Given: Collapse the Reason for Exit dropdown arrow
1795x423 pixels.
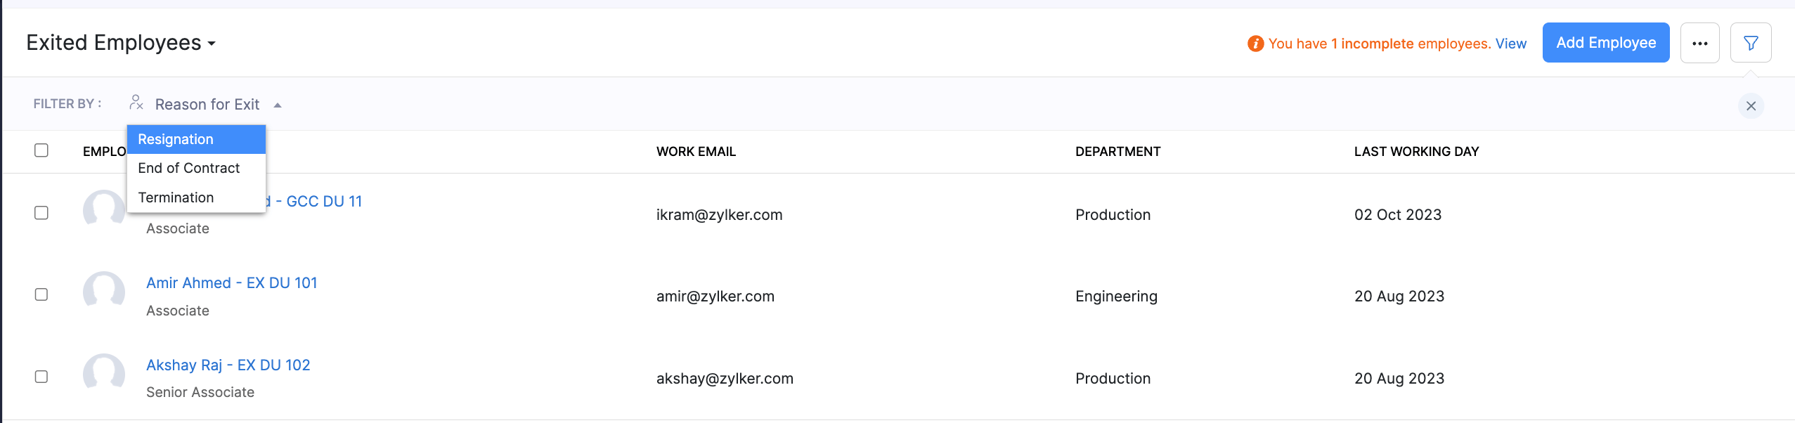Looking at the screenshot, I should [x=278, y=105].
